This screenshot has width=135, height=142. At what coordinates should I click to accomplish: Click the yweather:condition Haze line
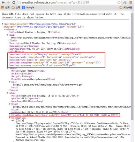[65, 115]
